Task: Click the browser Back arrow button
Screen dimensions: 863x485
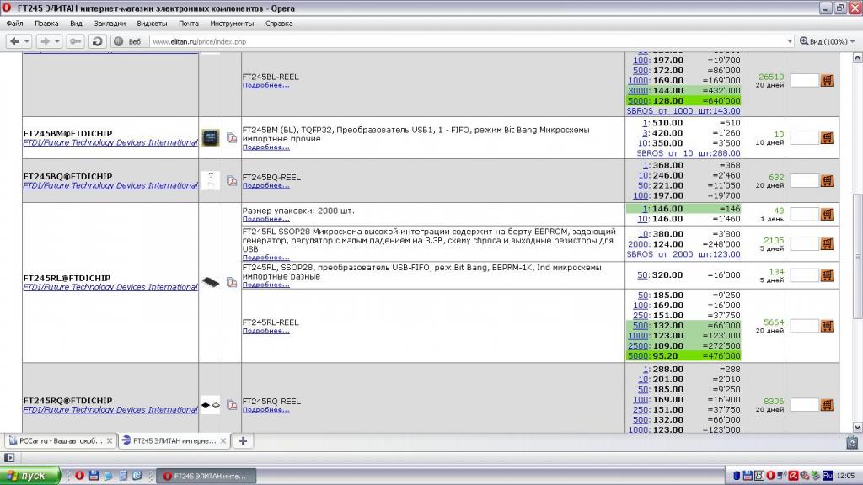Action: click(14, 41)
